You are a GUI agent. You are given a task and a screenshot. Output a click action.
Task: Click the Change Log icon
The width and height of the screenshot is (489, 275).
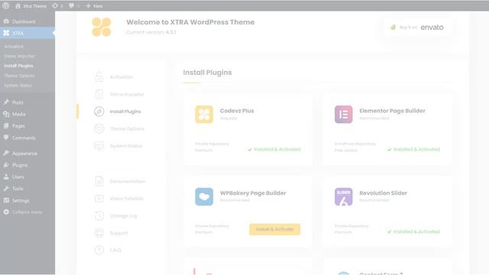point(99,215)
